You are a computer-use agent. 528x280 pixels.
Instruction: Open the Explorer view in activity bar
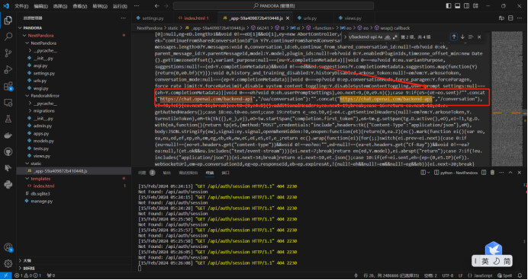[8, 20]
